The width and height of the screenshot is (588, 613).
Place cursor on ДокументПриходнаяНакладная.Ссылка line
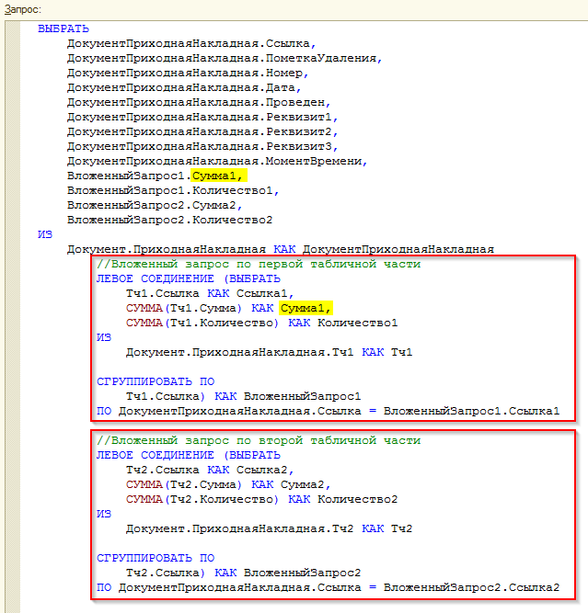[190, 43]
